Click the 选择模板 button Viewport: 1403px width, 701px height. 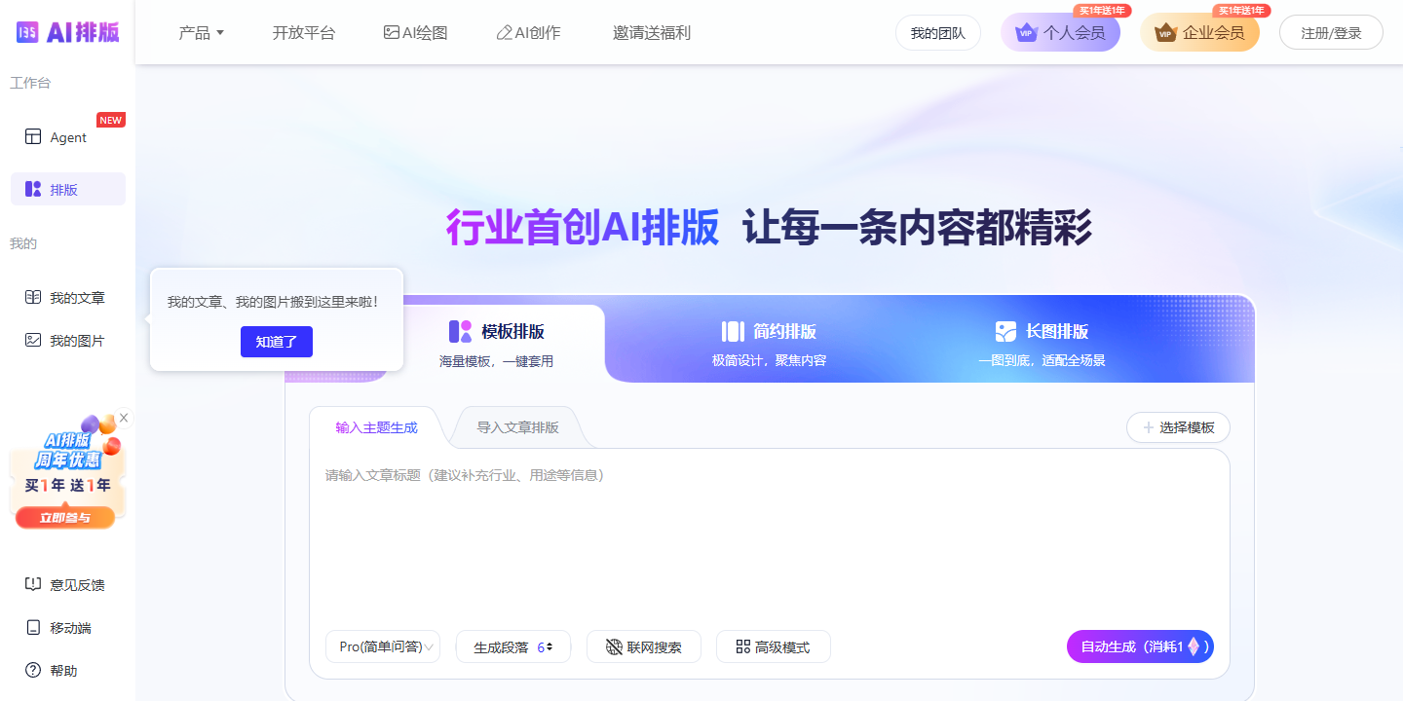(x=1178, y=427)
